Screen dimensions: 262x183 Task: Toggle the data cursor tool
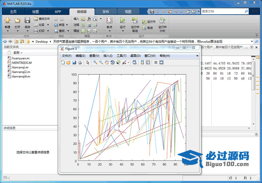[x=118, y=63]
